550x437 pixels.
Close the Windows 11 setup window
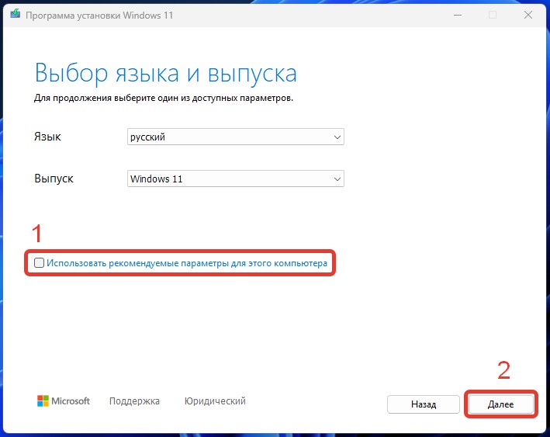(x=528, y=15)
